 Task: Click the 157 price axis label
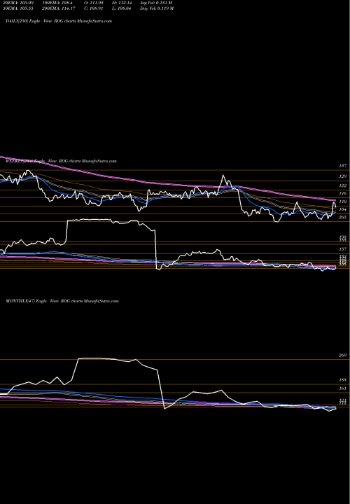pyautogui.click(x=342, y=249)
